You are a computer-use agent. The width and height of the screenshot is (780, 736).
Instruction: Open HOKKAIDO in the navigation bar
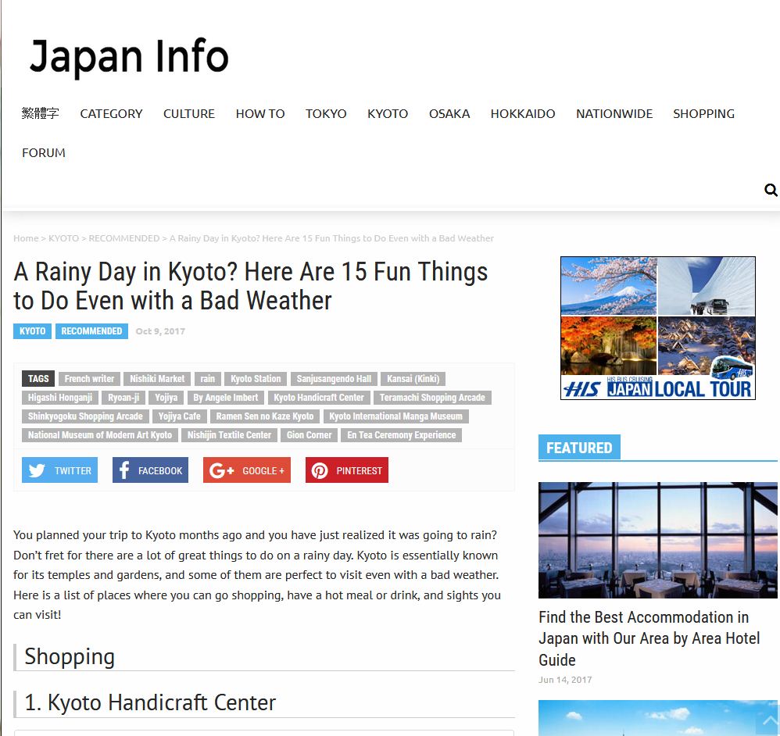coord(523,114)
